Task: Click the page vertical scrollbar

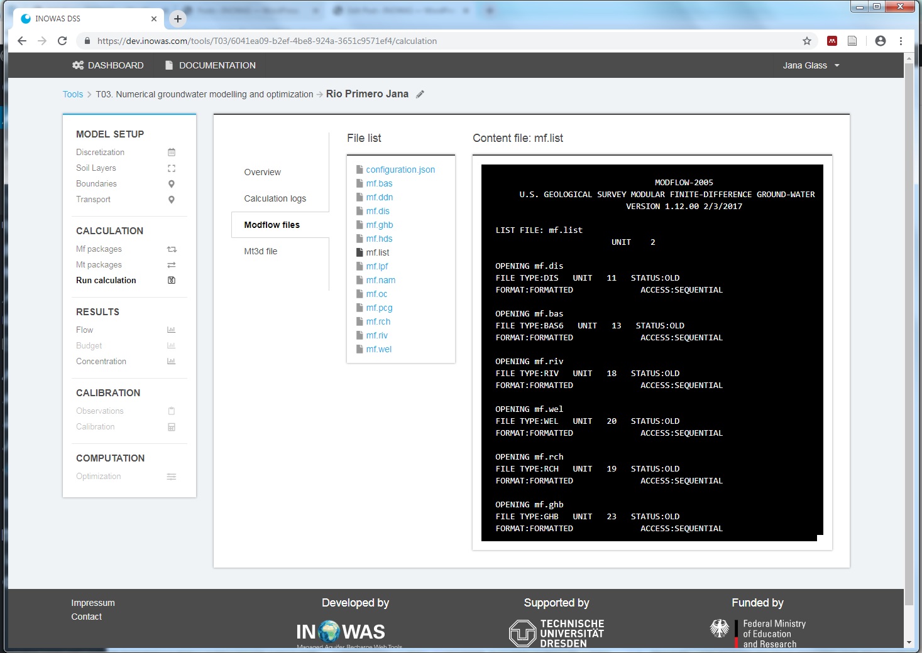Action: point(909,314)
